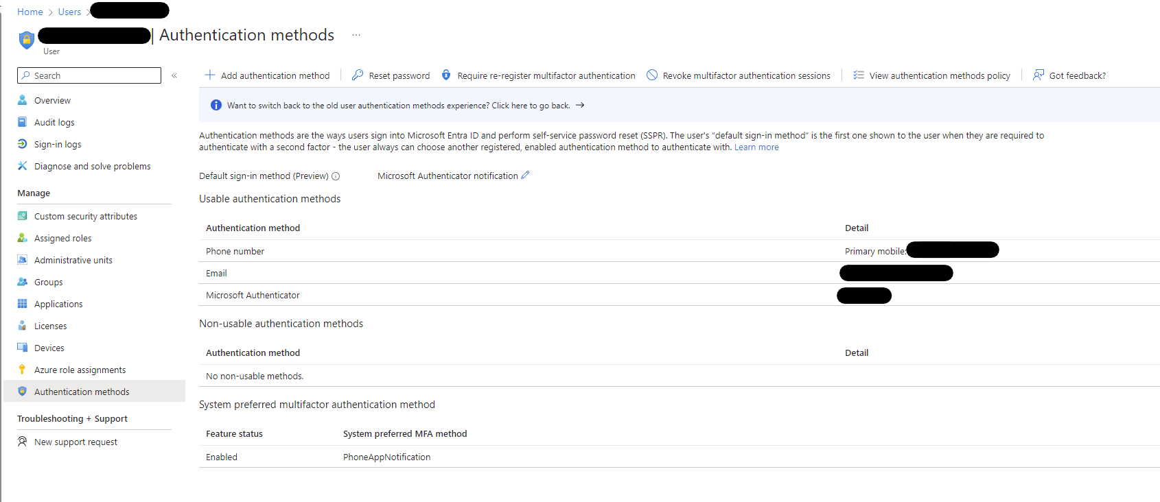Click PhoneAppNotification value
This screenshot has width=1160, height=502.
(386, 457)
